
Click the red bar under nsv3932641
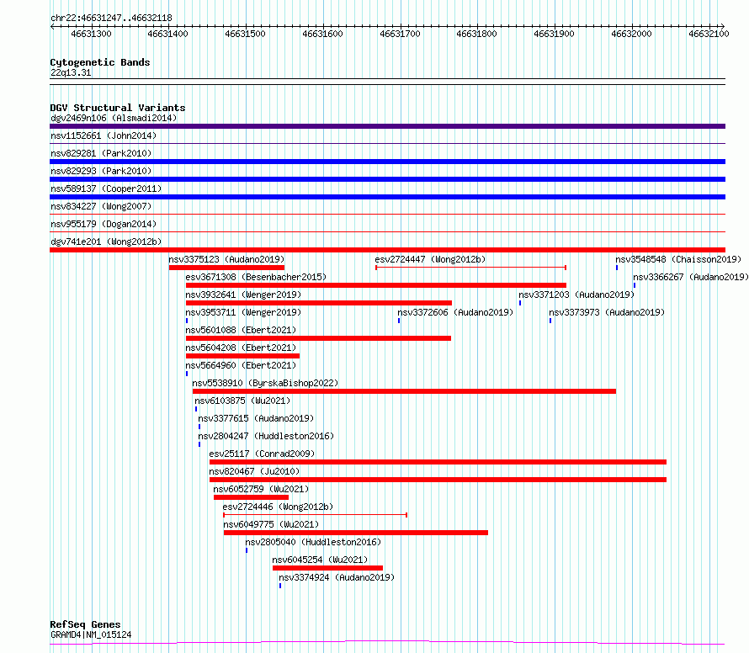pyautogui.click(x=319, y=303)
